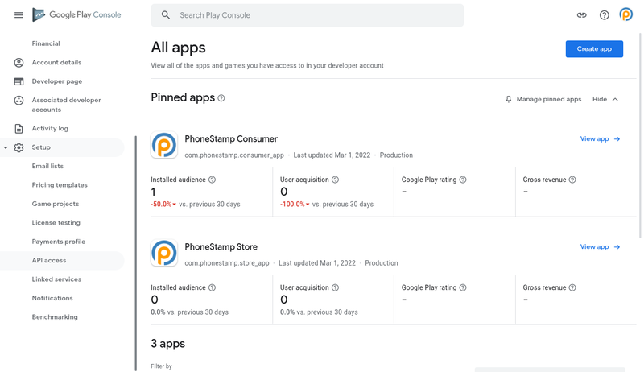This screenshot has width=644, height=372.
Task: Click the Google Play Console logo
Action: [x=76, y=14]
